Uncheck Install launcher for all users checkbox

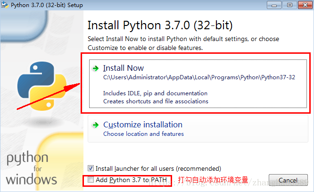(x=91, y=168)
